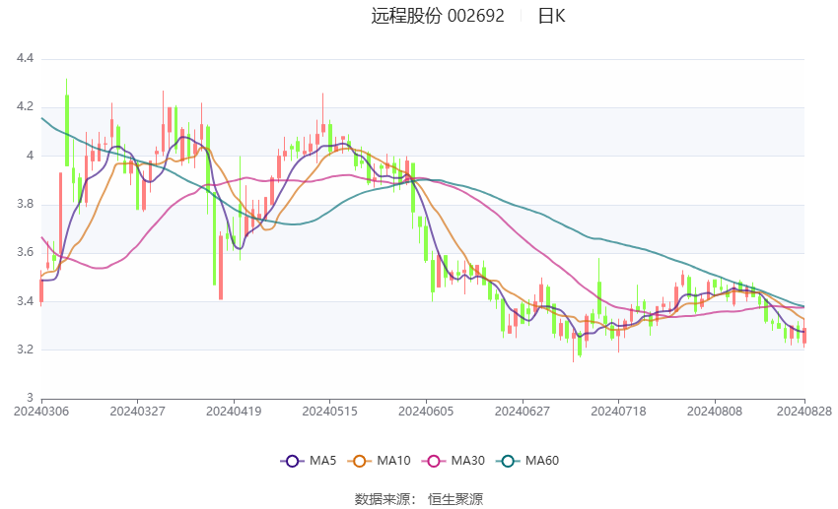The image size is (838, 509).
Task: Click the 4.4 price axis label
Action: click(25, 58)
